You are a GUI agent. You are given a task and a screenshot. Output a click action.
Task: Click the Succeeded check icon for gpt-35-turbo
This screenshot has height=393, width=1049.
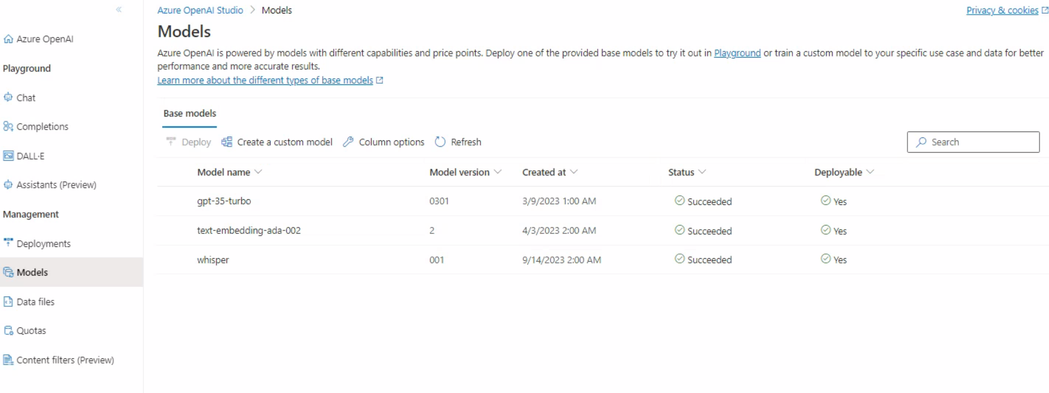(680, 200)
